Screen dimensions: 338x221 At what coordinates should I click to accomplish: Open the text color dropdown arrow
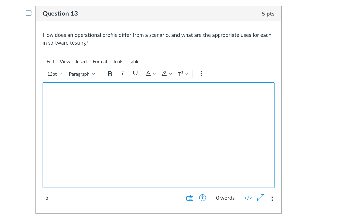pyautogui.click(x=154, y=74)
